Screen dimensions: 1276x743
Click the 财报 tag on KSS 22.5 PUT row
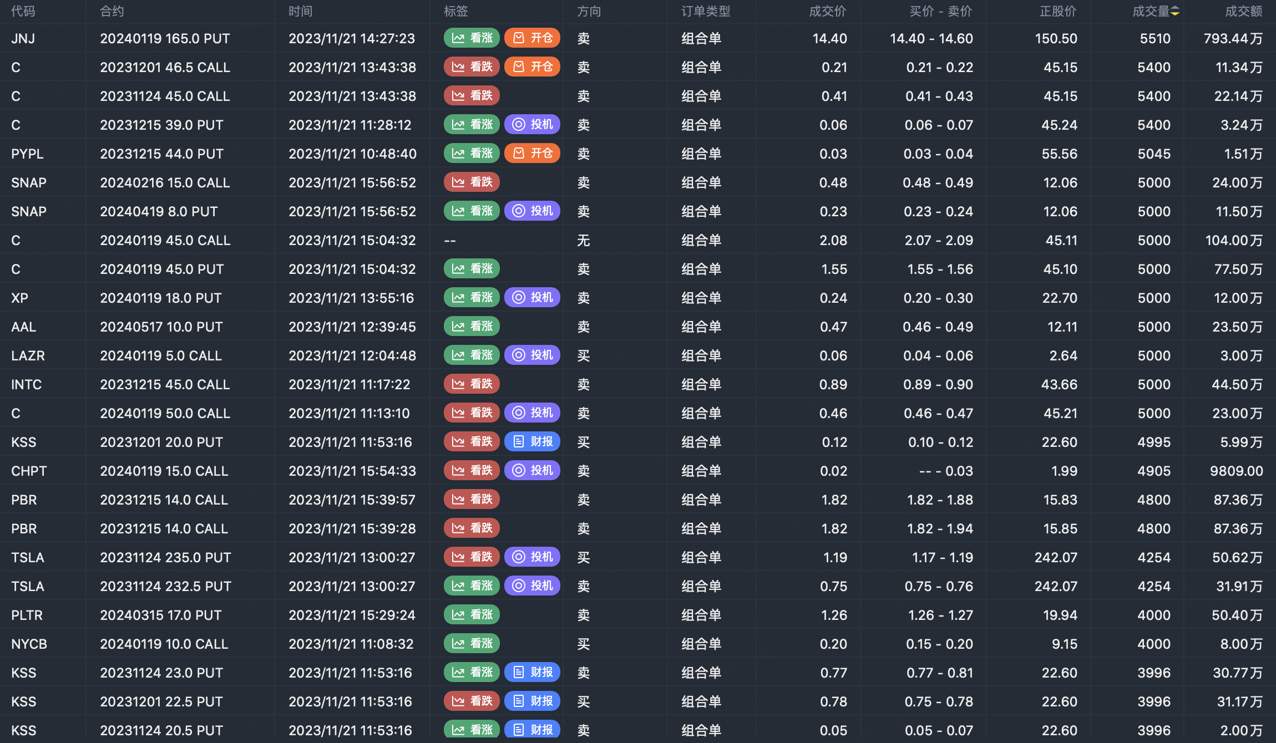(532, 701)
